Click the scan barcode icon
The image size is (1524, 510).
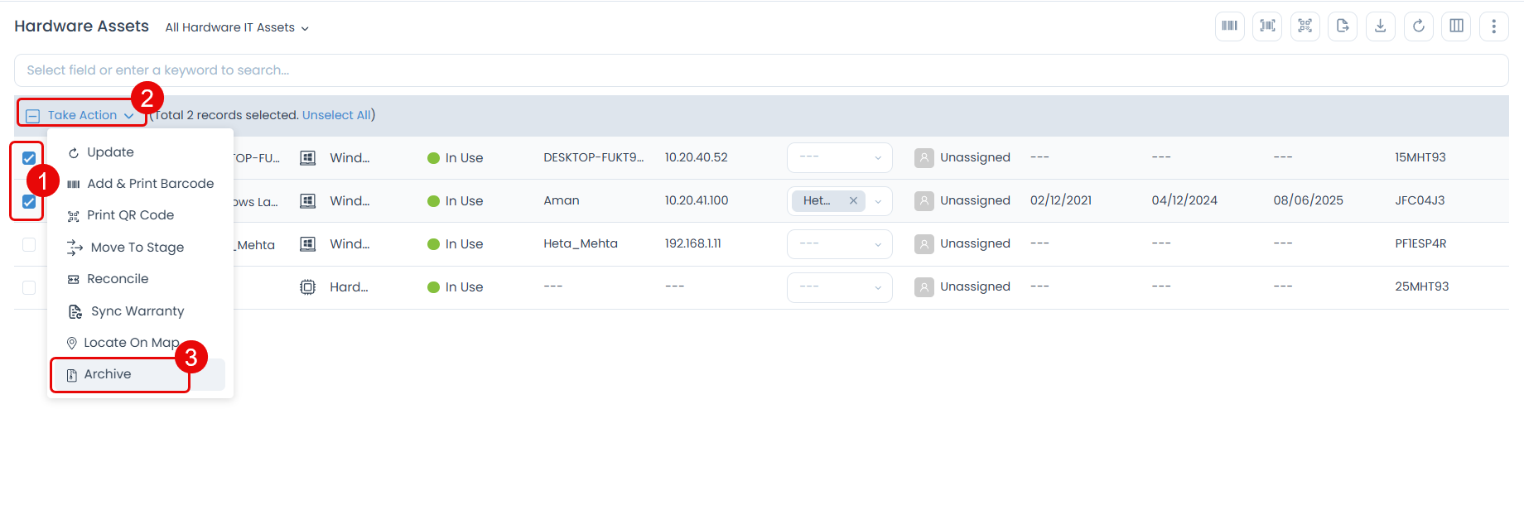pos(1267,26)
